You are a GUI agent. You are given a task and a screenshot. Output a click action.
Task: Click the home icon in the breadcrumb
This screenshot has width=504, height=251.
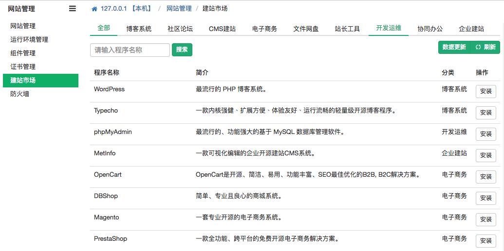94,9
